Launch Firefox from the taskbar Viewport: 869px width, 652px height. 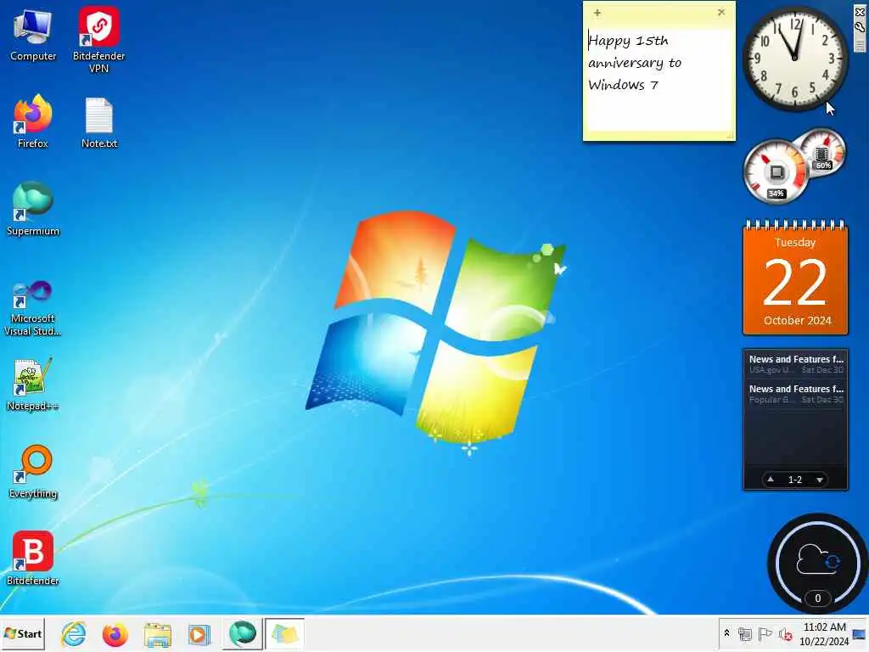(115, 634)
